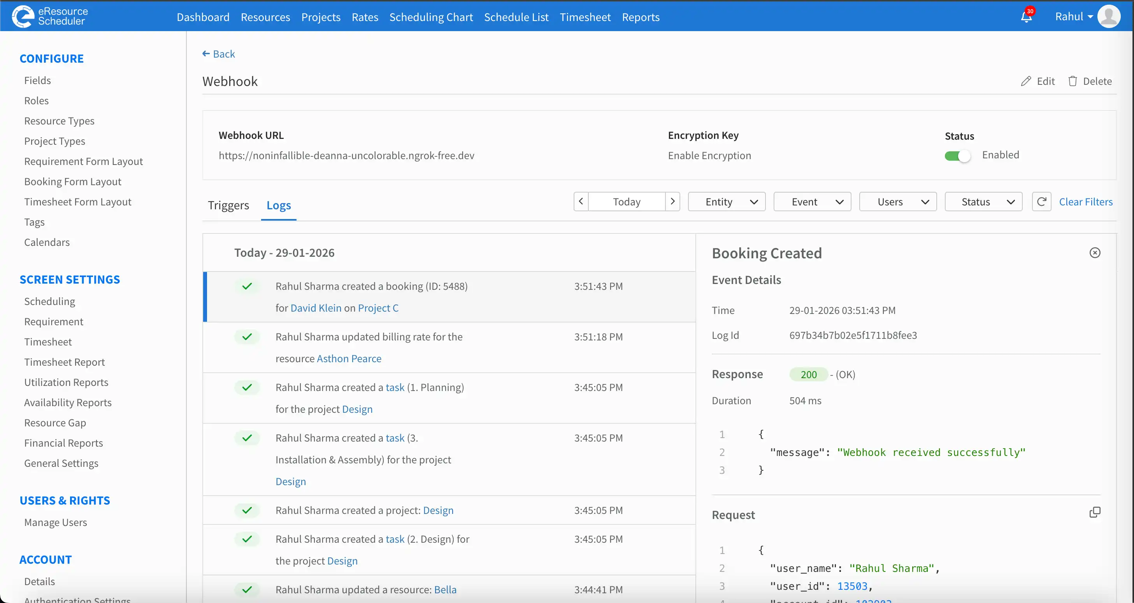The width and height of the screenshot is (1134, 603).
Task: Refresh logs using the reload icon
Action: click(x=1041, y=202)
